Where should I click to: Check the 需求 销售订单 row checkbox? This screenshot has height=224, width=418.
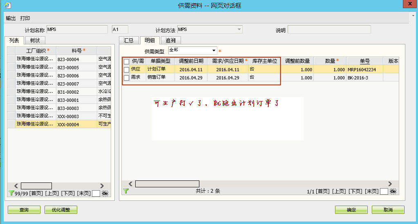(x=126, y=78)
